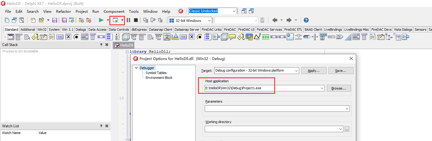Click the Watch Name column header
Viewport: 432px width, 141px height.
[x=18, y=133]
